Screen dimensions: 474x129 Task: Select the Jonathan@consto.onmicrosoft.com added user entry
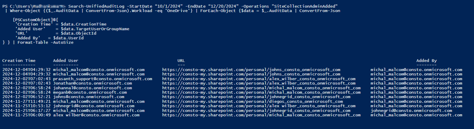click(x=92, y=83)
